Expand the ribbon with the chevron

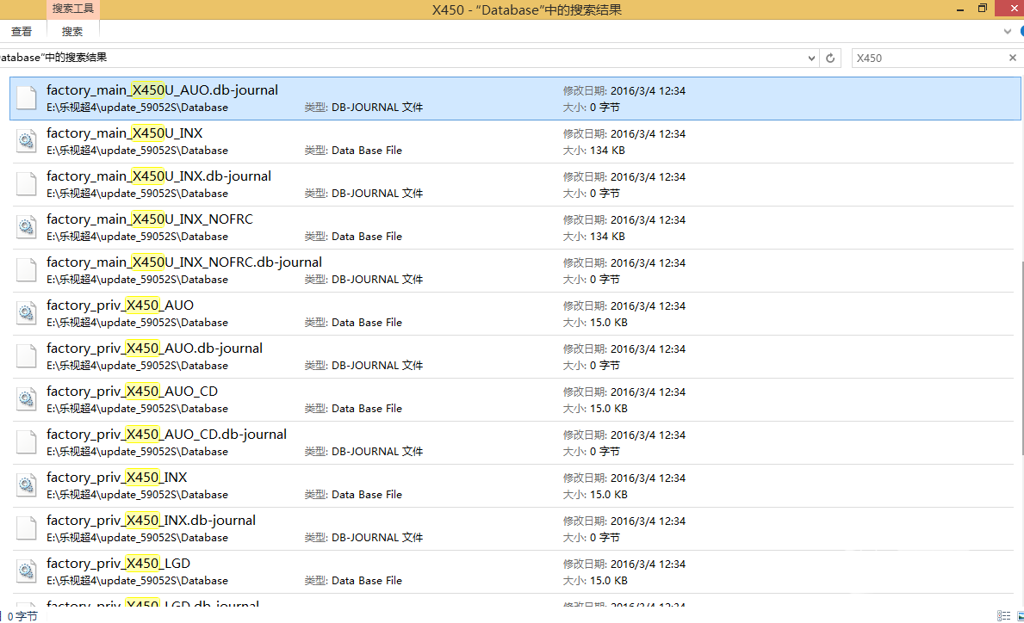1007,31
